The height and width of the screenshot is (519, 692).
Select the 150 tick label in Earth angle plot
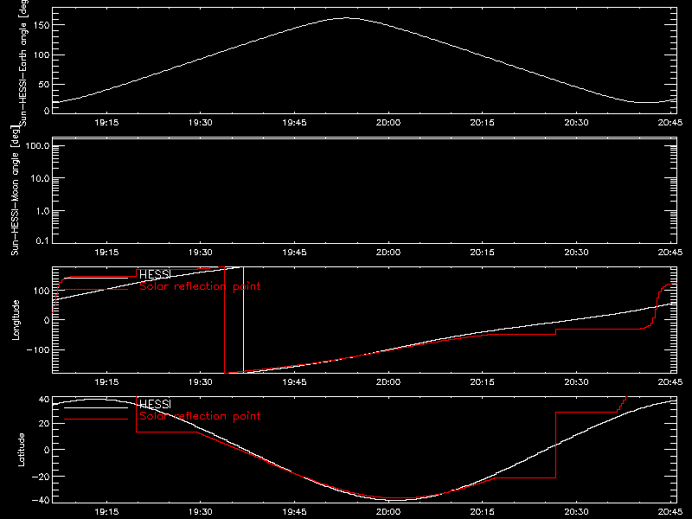tap(42, 25)
